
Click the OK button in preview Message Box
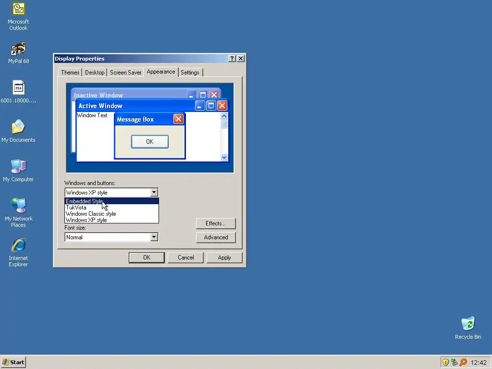pos(150,142)
